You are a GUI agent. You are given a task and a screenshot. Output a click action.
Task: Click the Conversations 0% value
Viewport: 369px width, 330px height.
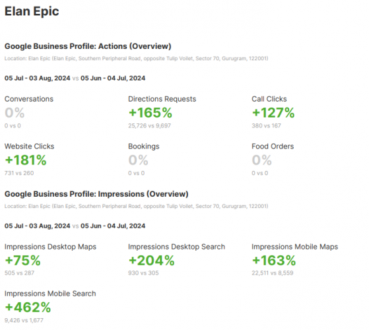(15, 113)
